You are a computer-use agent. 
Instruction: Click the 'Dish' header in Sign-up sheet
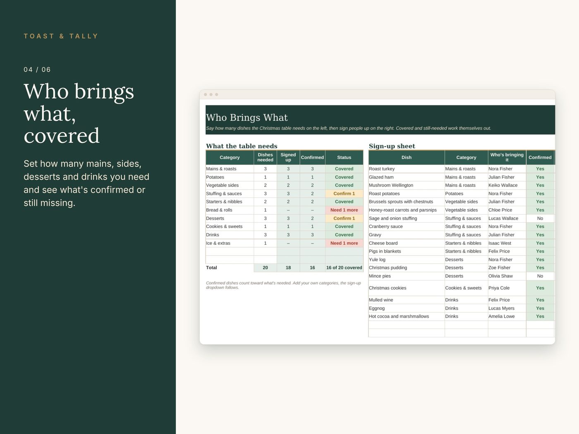(407, 157)
